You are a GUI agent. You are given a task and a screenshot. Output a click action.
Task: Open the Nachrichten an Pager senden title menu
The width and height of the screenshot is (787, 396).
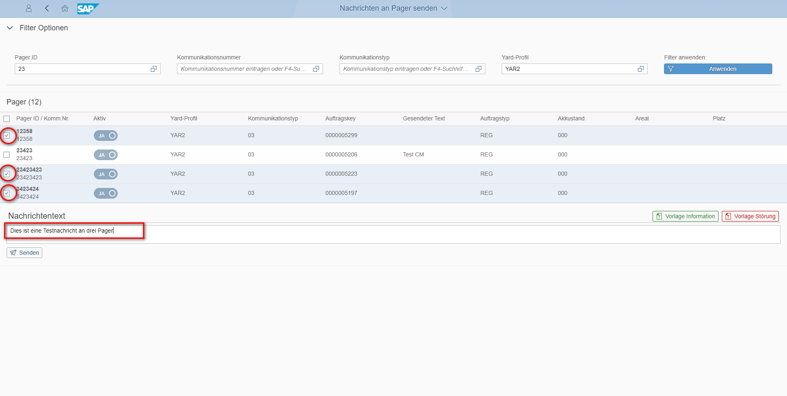tap(393, 8)
